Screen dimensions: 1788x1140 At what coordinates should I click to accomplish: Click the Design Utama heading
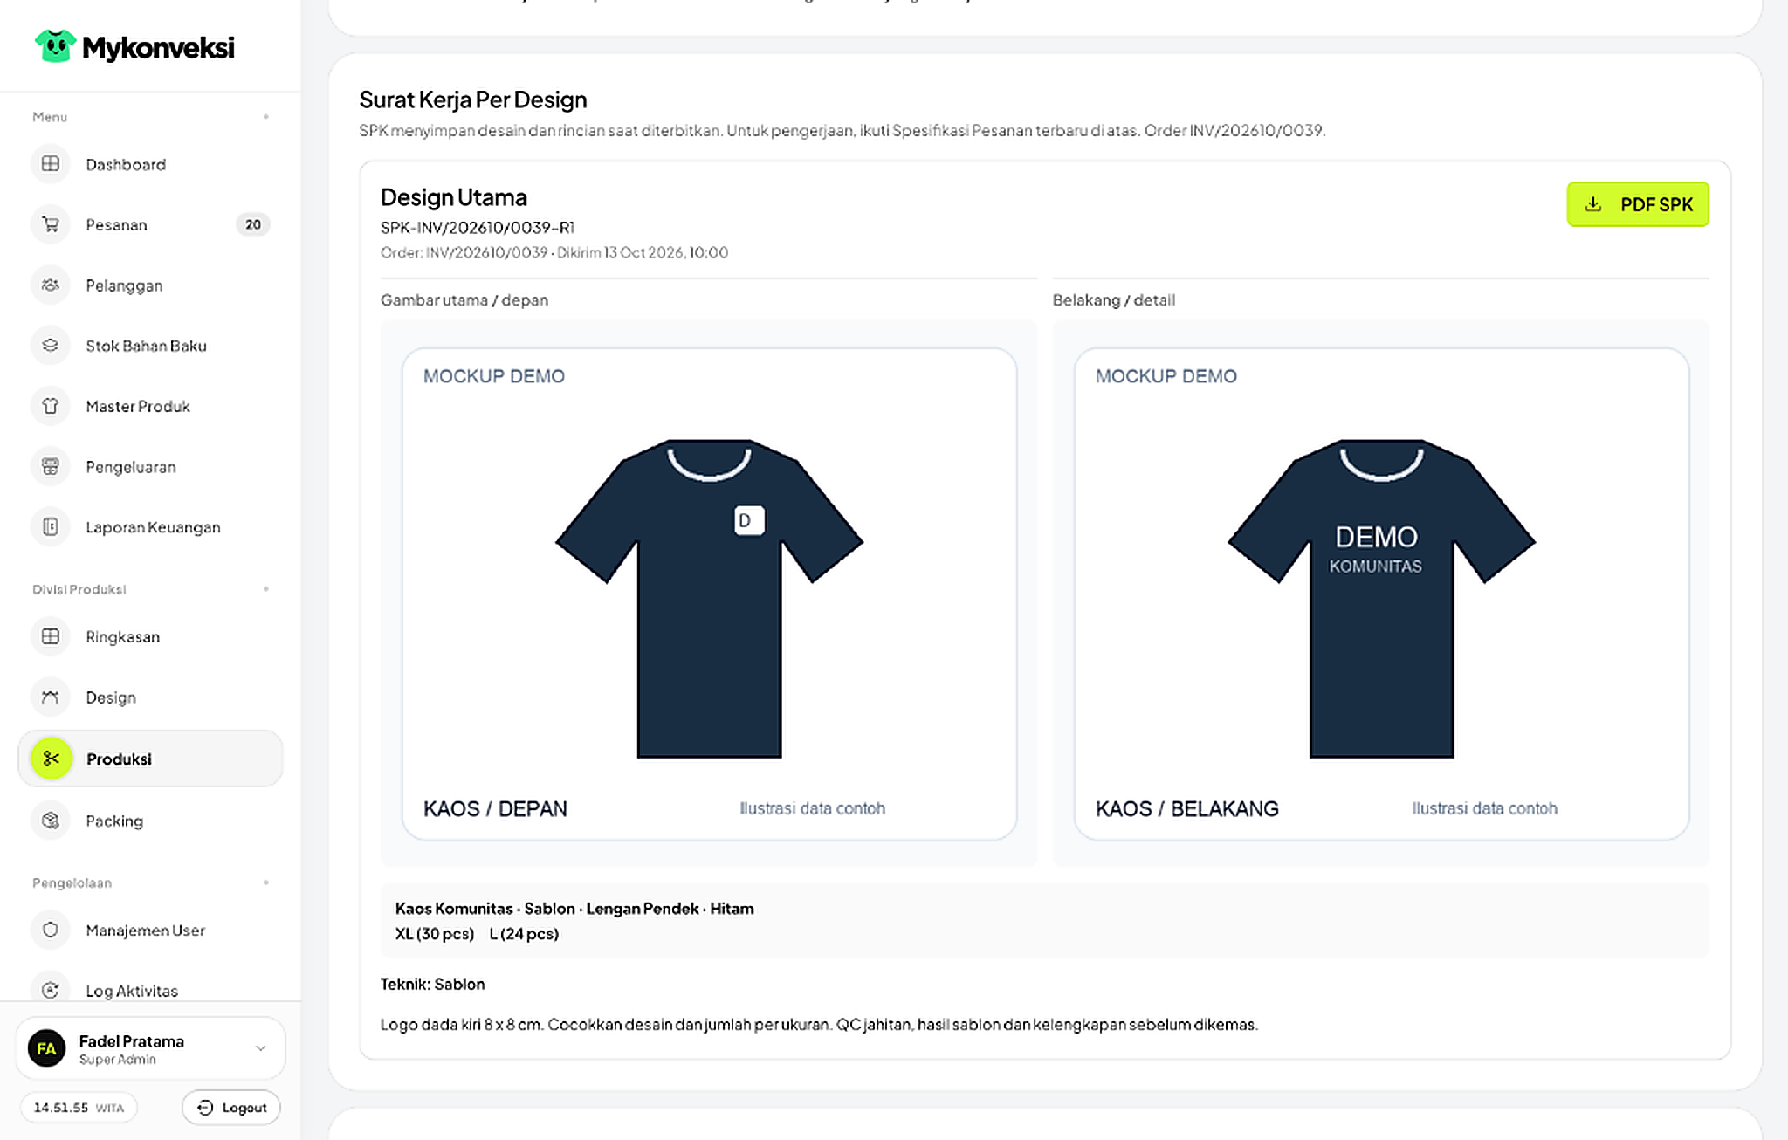[x=454, y=197]
